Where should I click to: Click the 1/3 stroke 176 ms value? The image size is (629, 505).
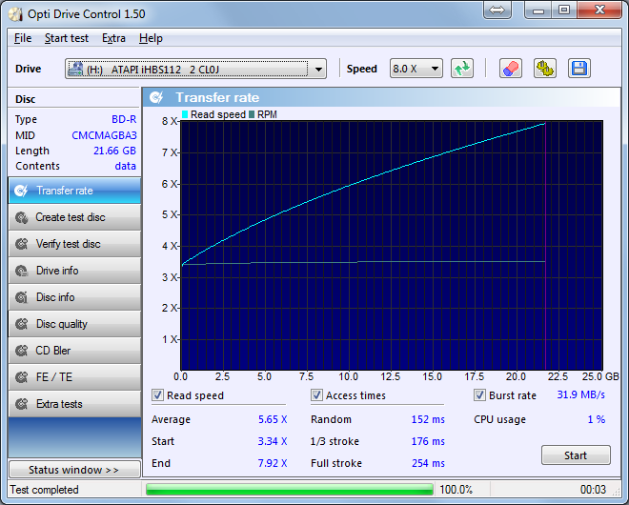tap(428, 441)
